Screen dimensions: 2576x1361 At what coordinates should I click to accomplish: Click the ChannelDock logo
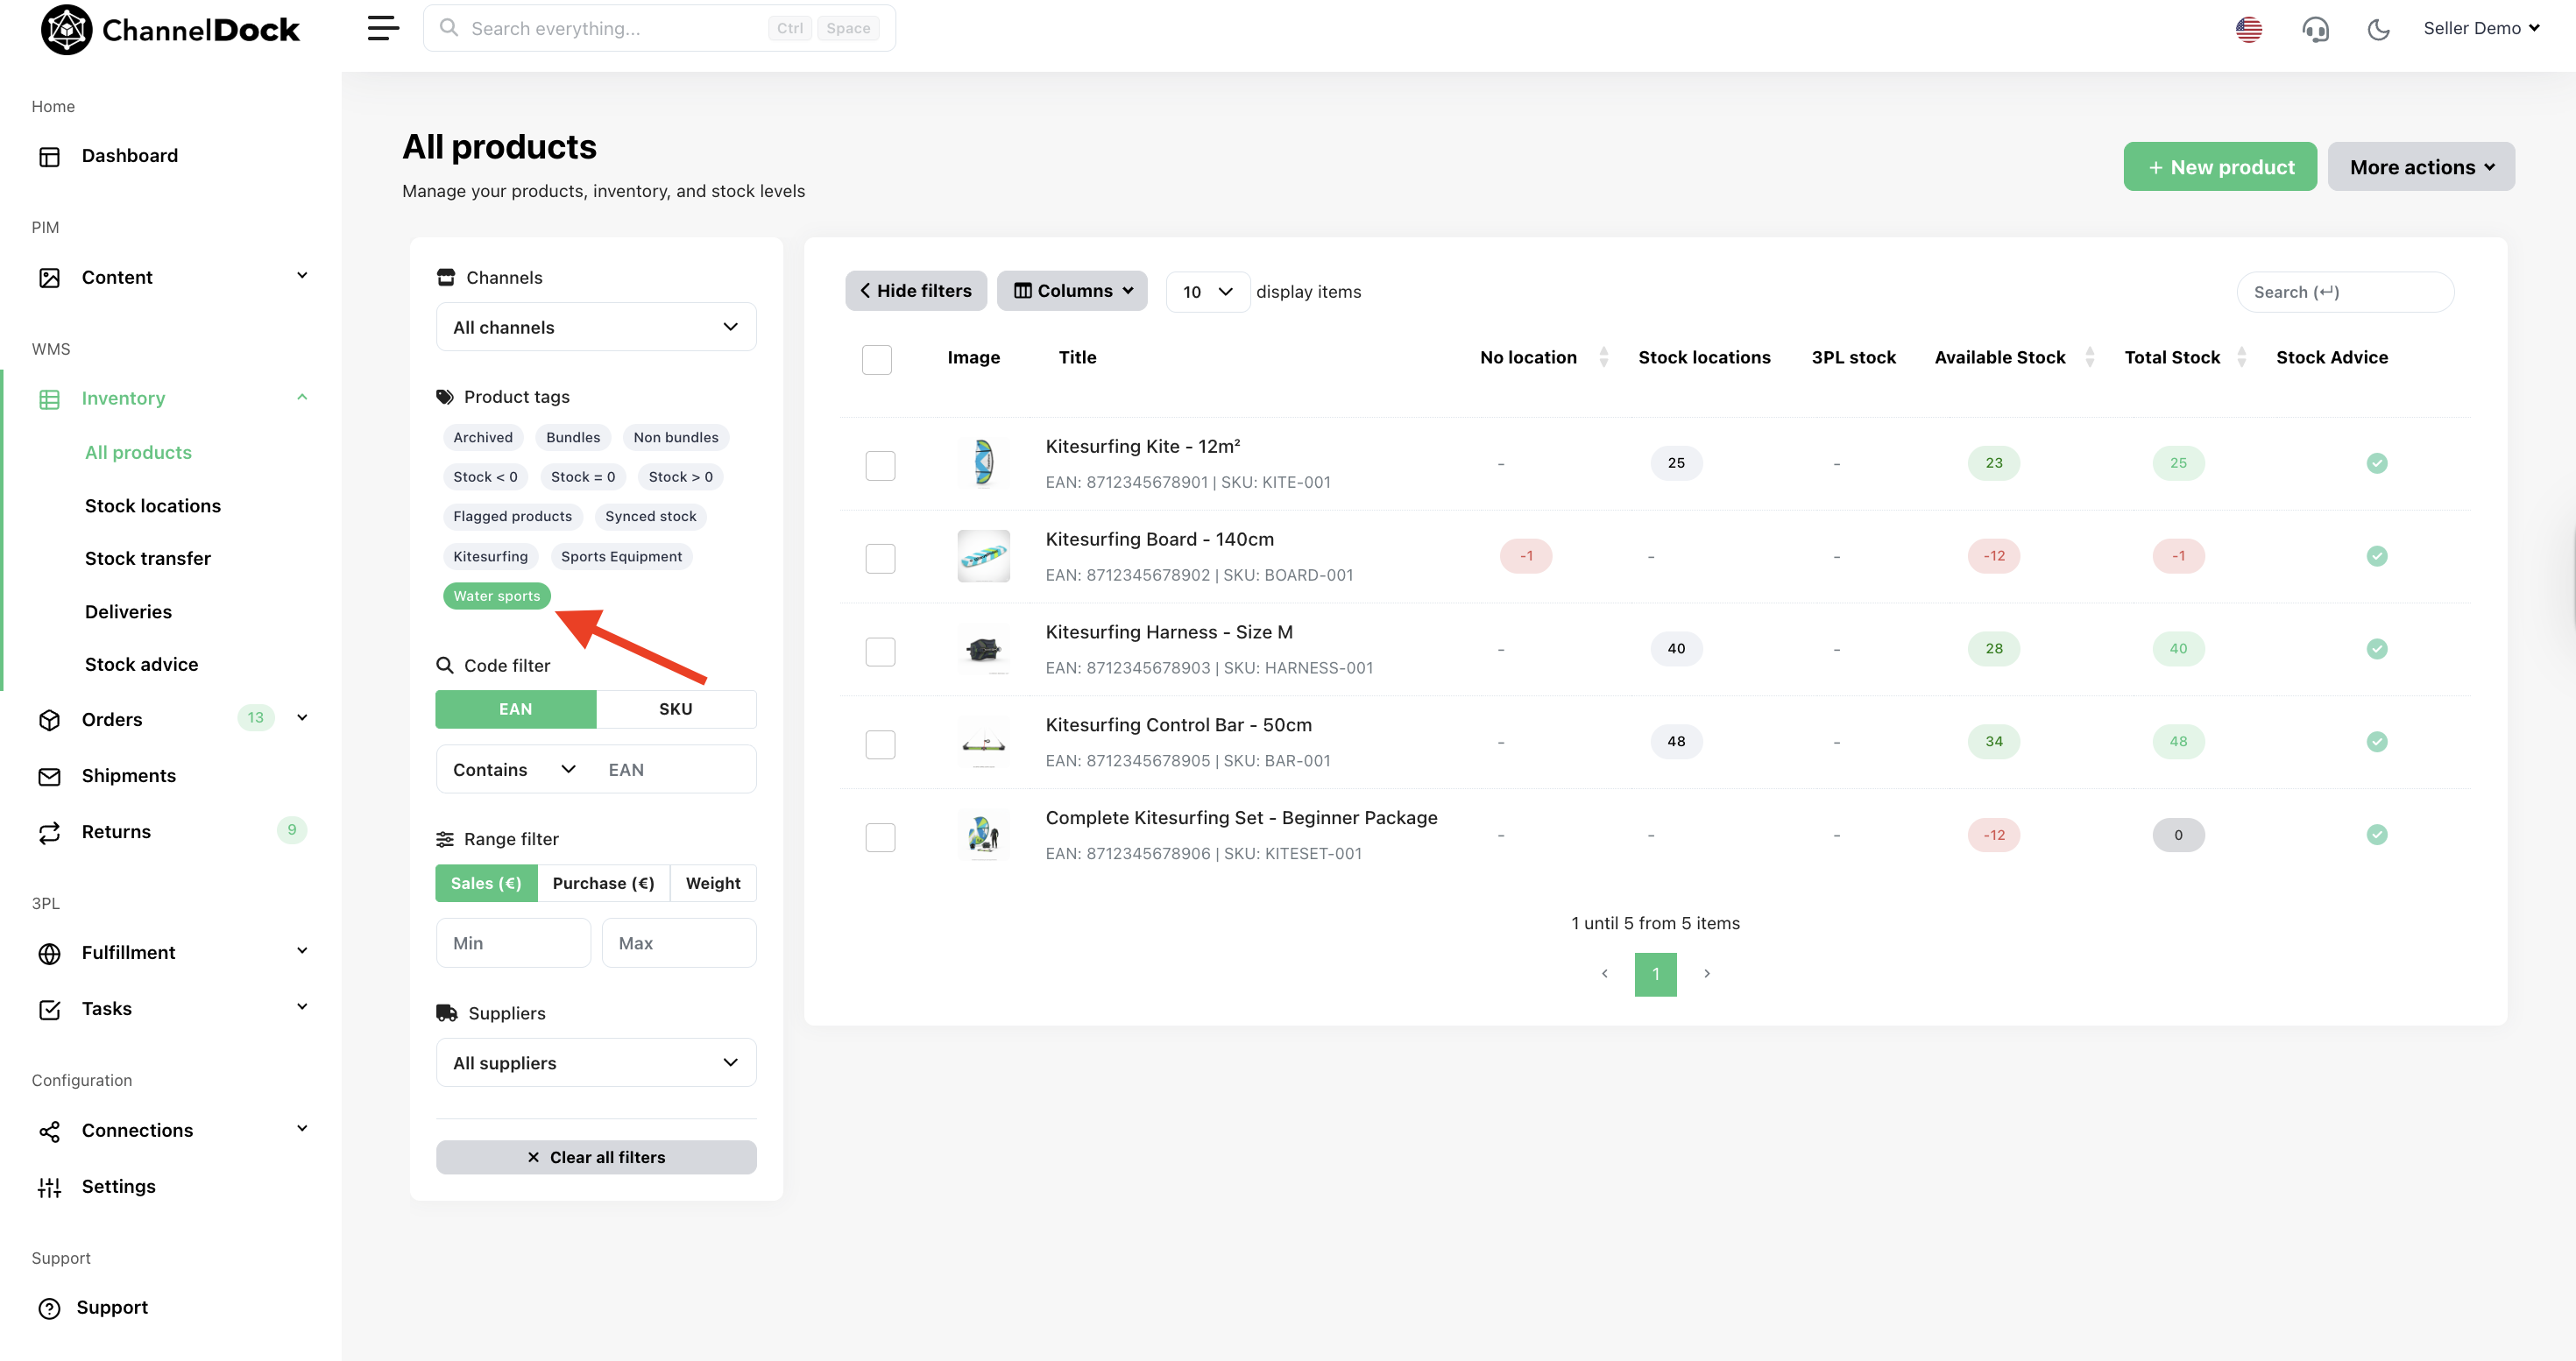coord(170,29)
